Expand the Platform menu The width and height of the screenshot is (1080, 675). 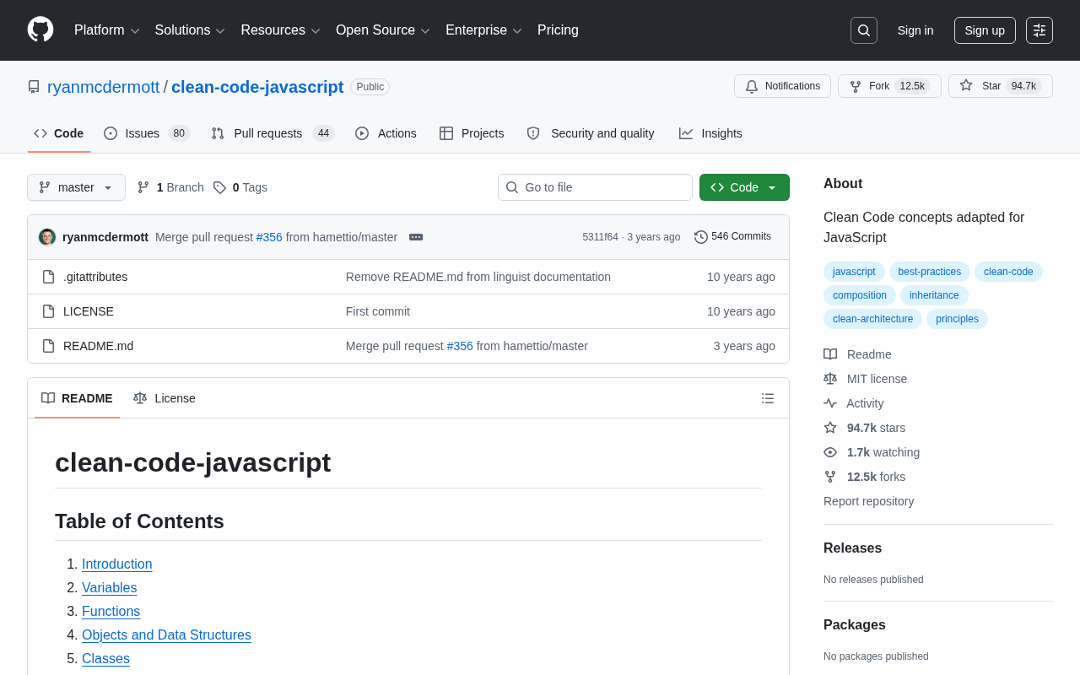coord(107,30)
